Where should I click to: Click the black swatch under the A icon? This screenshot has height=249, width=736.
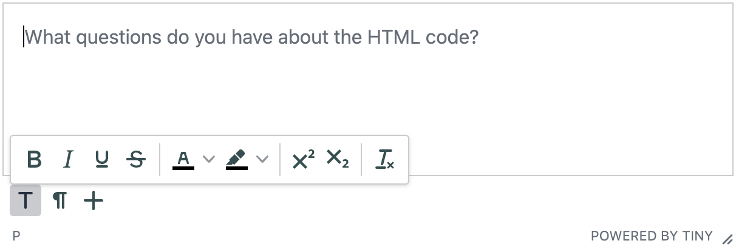point(183,168)
